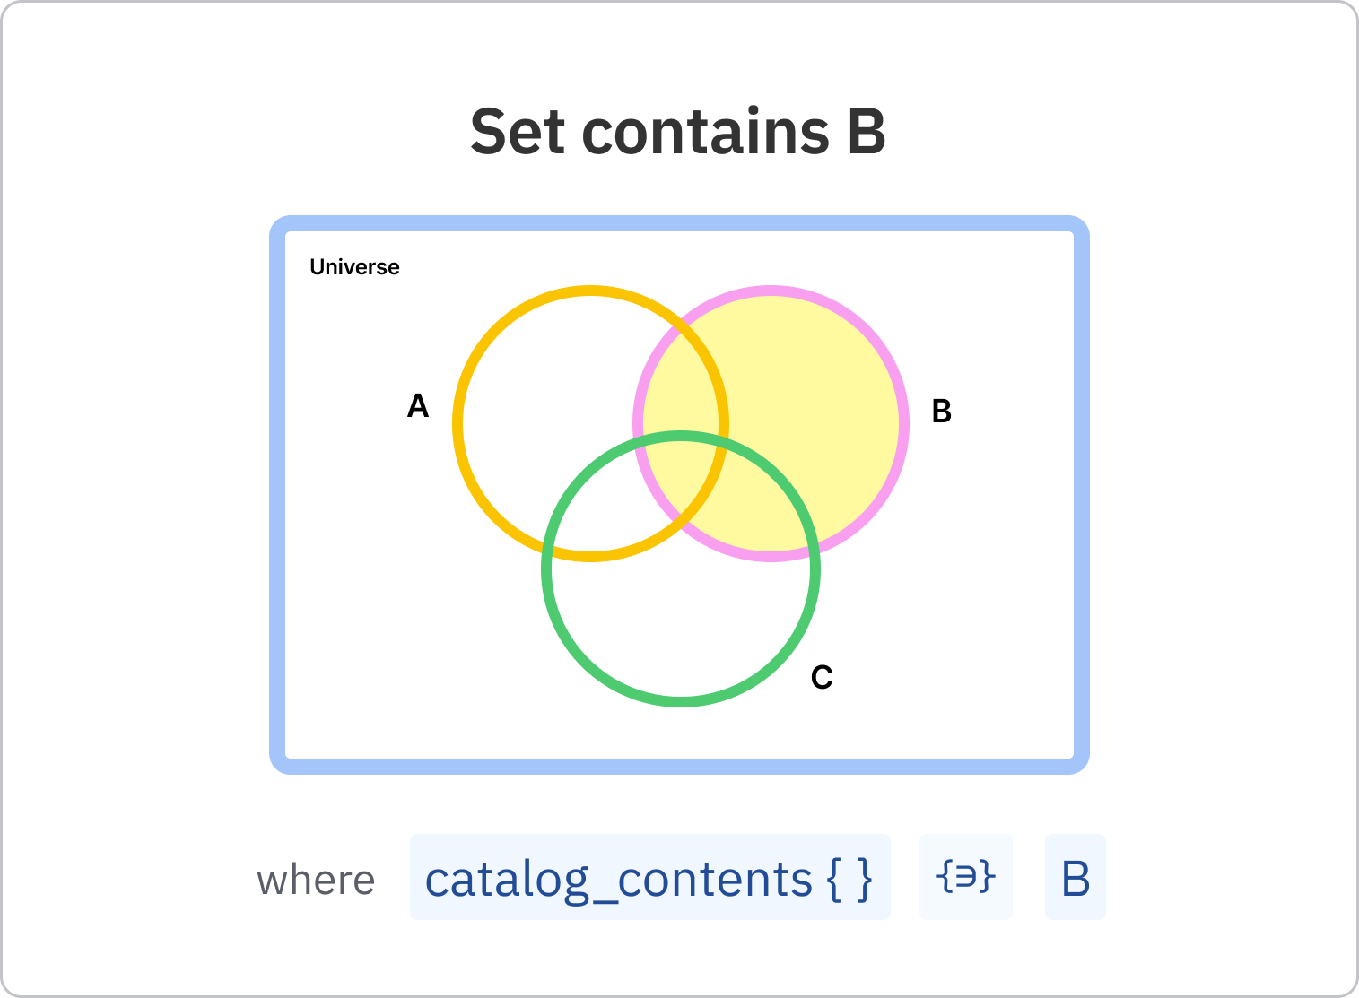The height and width of the screenshot is (998, 1359).
Task: Click the pink outline of circle B
Action: pos(904,423)
